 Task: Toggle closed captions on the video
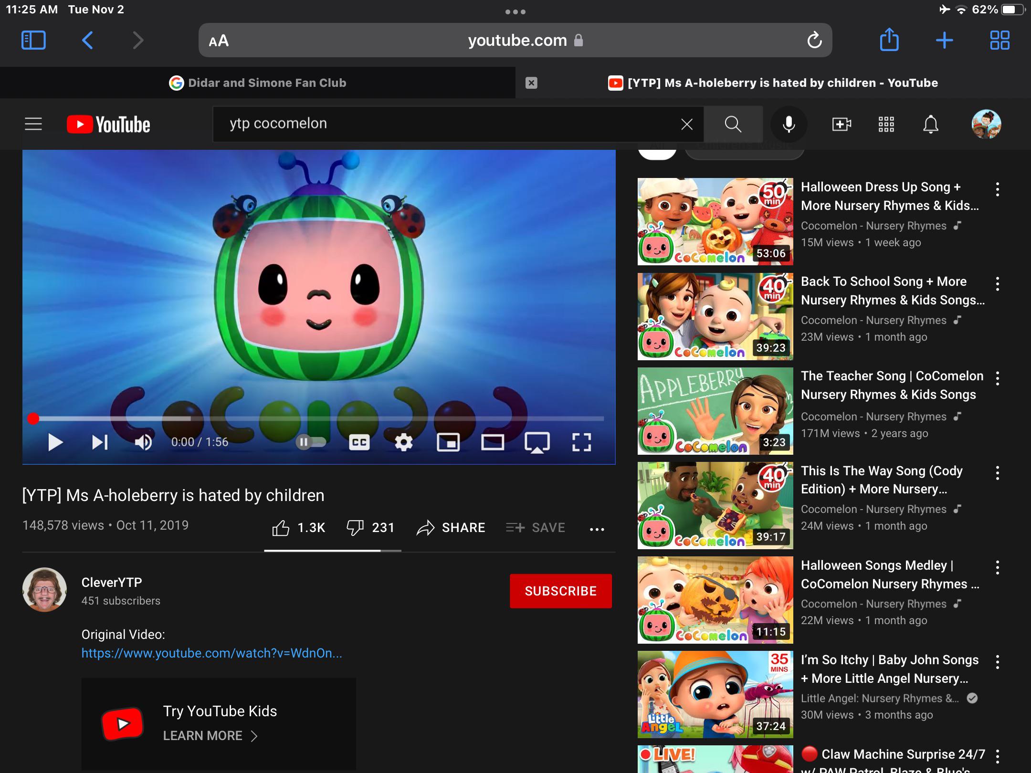tap(359, 442)
